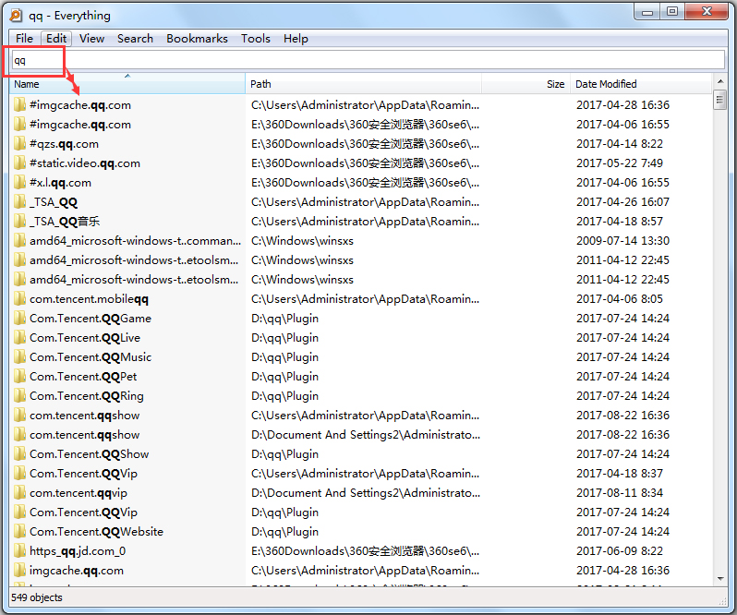This screenshot has height=615, width=737.
Task: Click folder icon of Com.Tencent.QQLive
Action: (19, 338)
